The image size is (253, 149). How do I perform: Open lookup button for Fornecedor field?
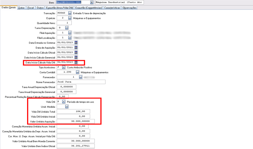tap(80, 77)
